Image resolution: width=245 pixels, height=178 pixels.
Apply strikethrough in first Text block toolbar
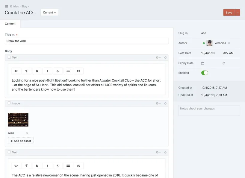(58, 71)
